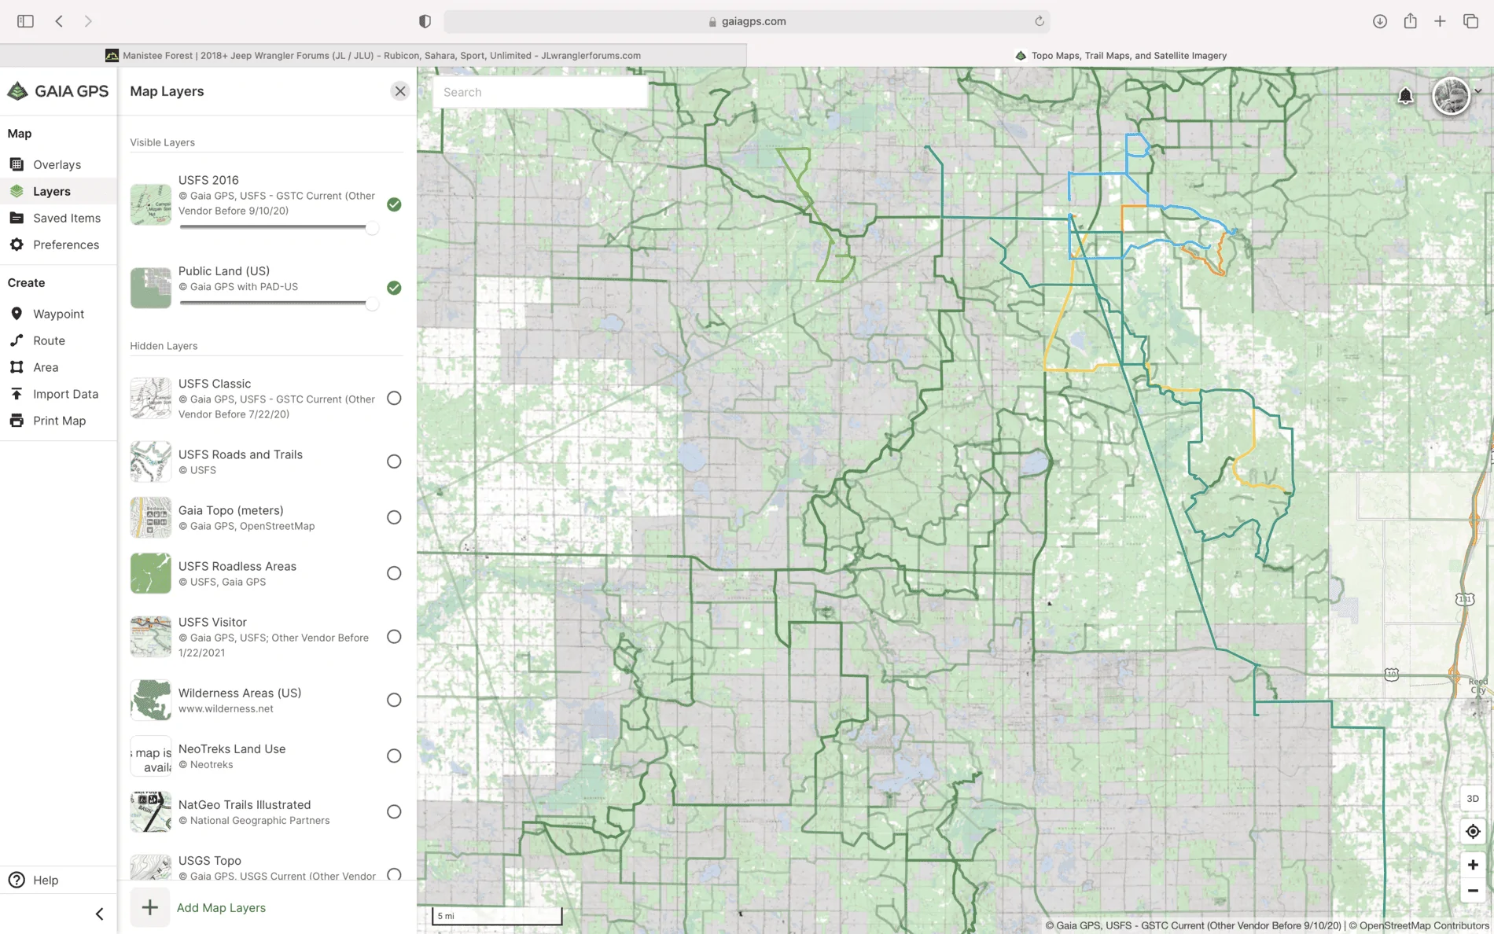
Task: Enable the USFS Roads and Trails layer
Action: coord(394,461)
